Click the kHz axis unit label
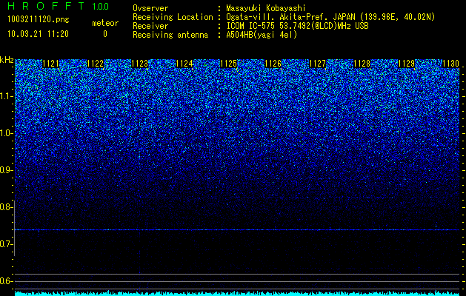Image resolution: width=466 pixels, height=296 pixels. click(x=7, y=60)
